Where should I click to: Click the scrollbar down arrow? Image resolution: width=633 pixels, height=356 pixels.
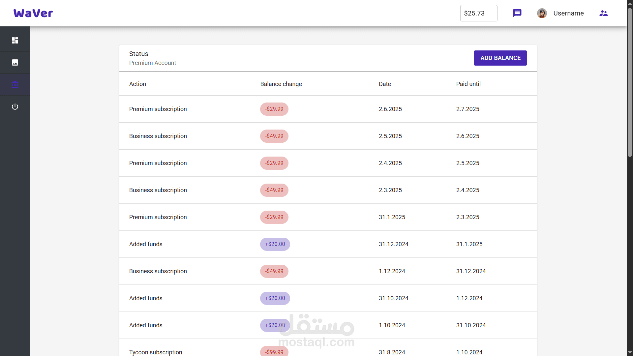[x=630, y=352]
